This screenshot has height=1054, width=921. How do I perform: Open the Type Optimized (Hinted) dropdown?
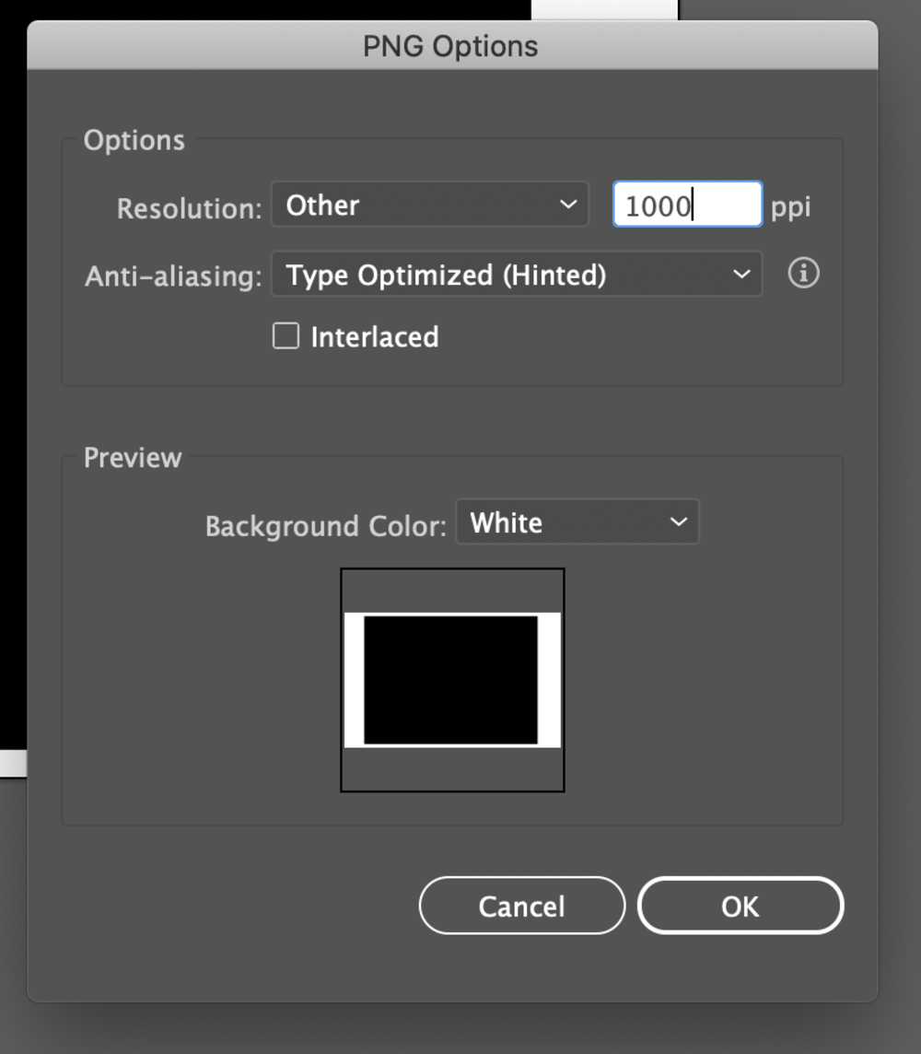[517, 274]
